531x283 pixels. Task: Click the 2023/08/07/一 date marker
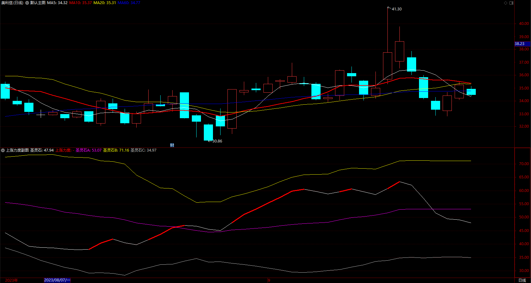[x=57, y=280]
